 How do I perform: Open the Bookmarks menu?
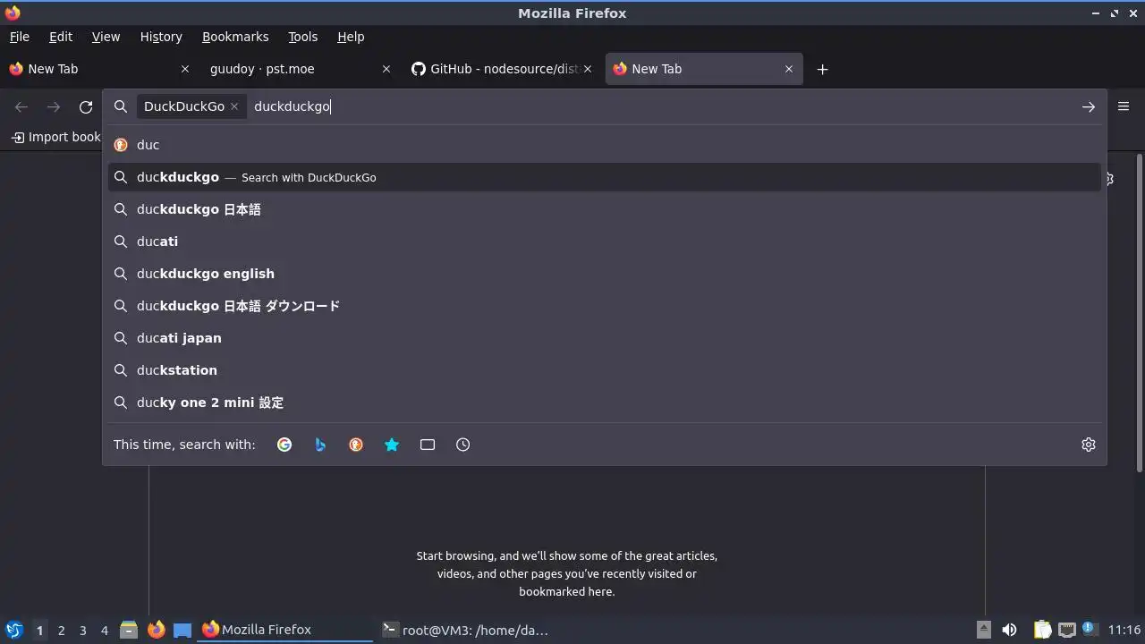[235, 37]
